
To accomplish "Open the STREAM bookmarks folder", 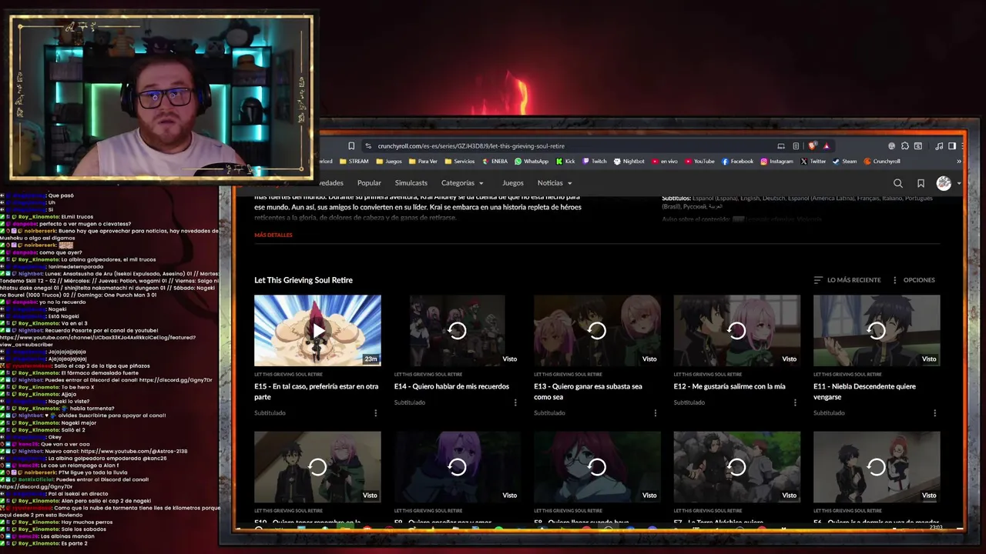I will tap(354, 162).
